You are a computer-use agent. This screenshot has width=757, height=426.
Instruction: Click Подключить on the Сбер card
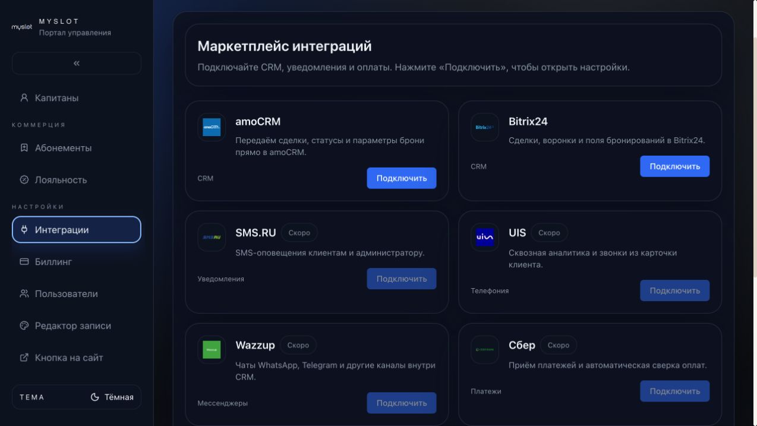[x=675, y=391]
